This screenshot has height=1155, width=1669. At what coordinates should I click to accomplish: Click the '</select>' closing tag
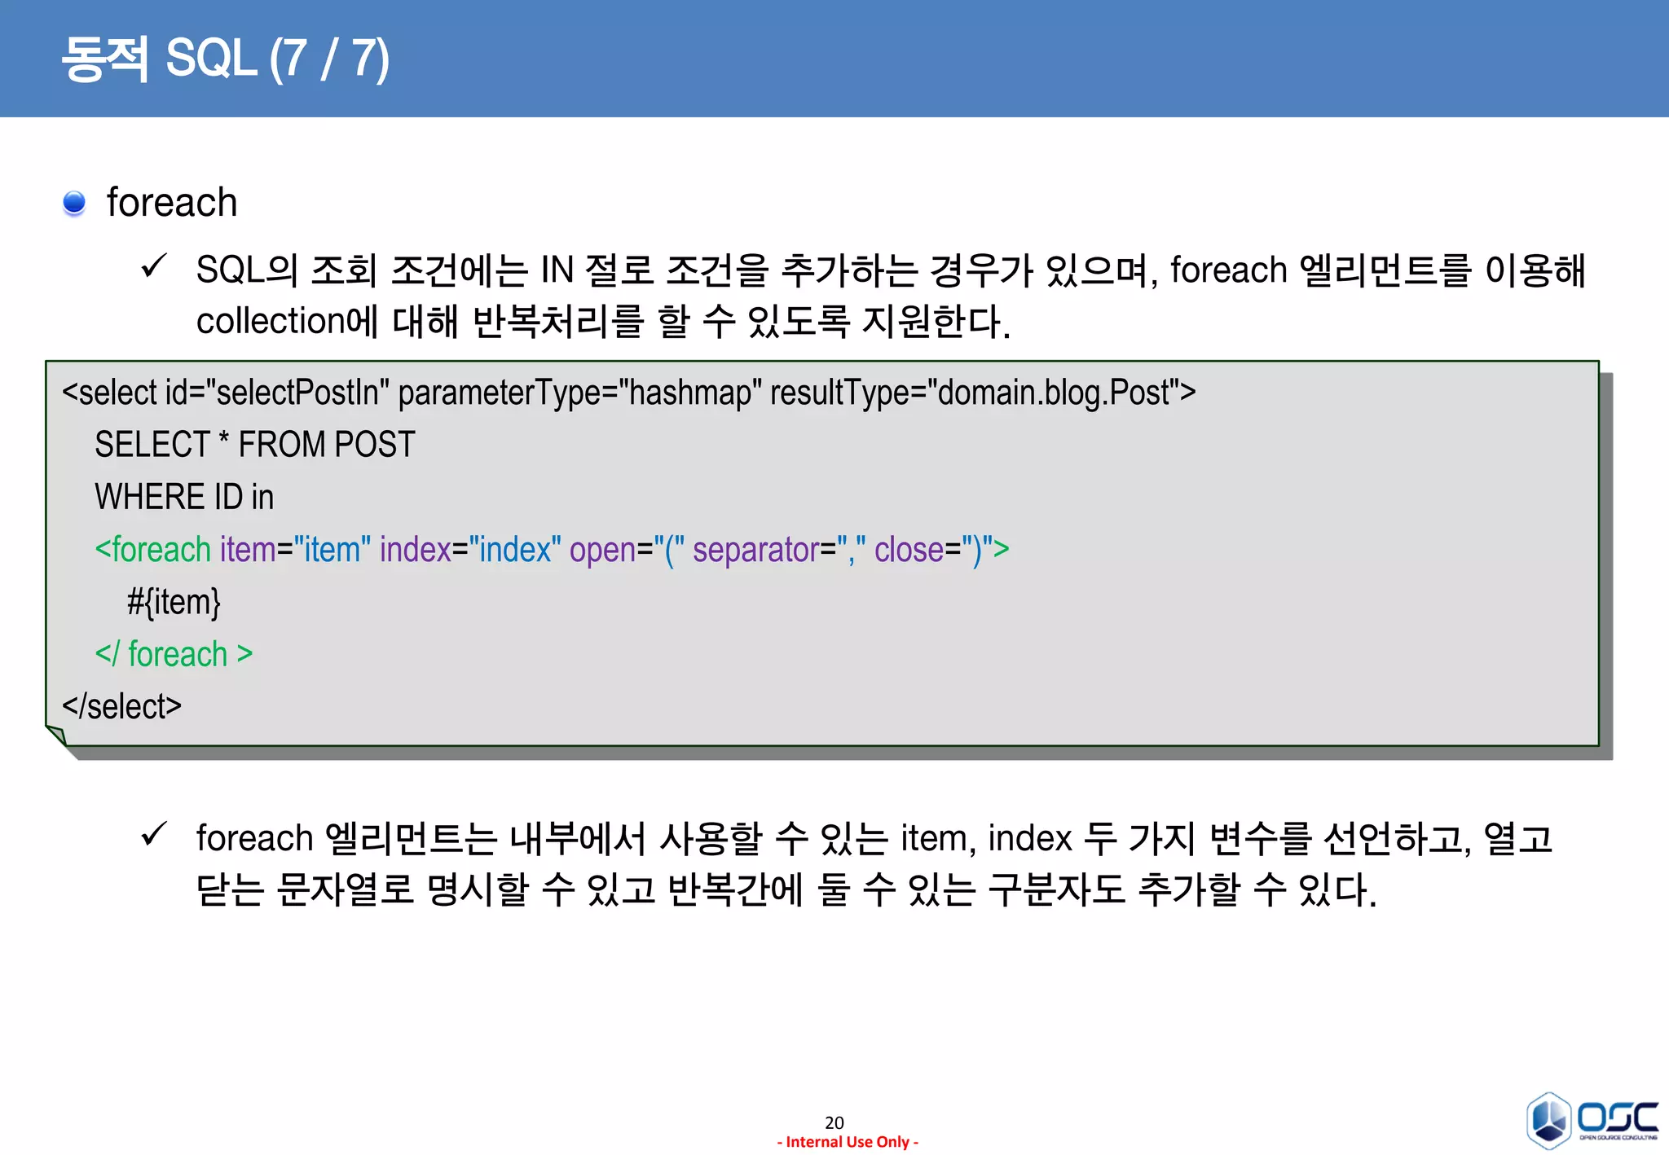tap(121, 706)
